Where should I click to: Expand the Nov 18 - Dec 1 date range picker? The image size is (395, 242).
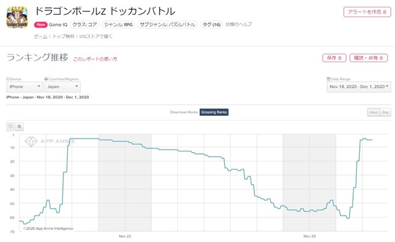tap(359, 87)
